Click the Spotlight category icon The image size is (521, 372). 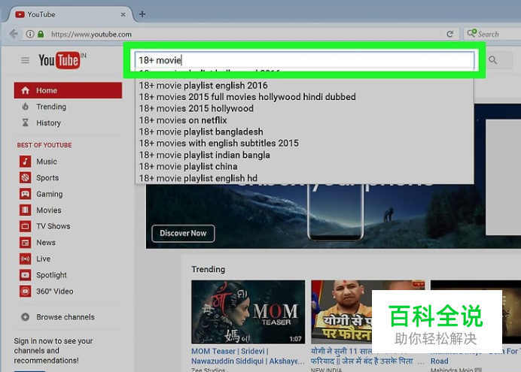26,275
